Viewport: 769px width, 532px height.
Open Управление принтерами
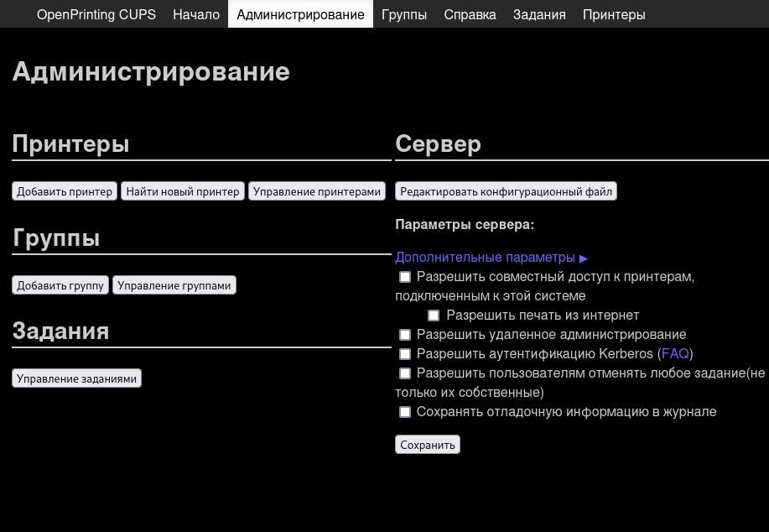(x=316, y=190)
